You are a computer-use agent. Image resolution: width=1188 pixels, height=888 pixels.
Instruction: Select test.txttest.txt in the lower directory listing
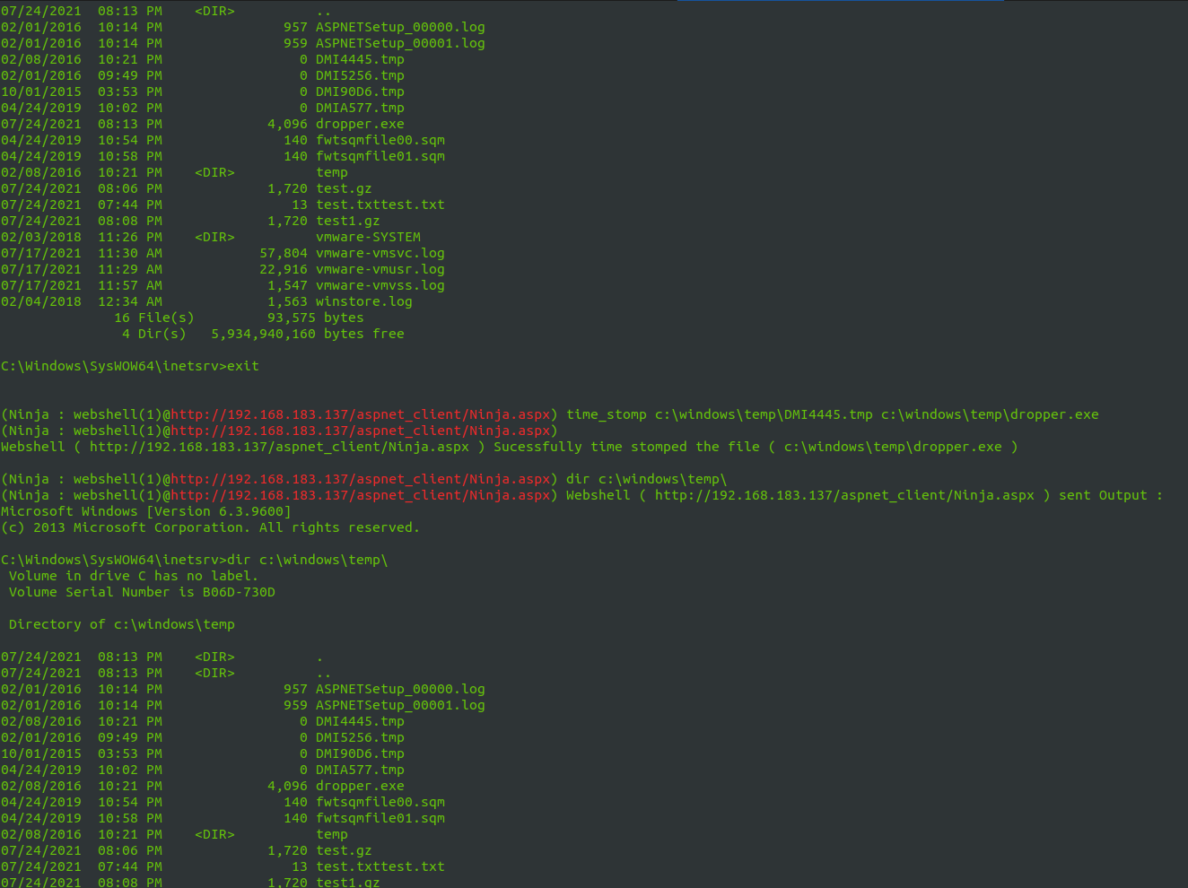pyautogui.click(x=380, y=866)
